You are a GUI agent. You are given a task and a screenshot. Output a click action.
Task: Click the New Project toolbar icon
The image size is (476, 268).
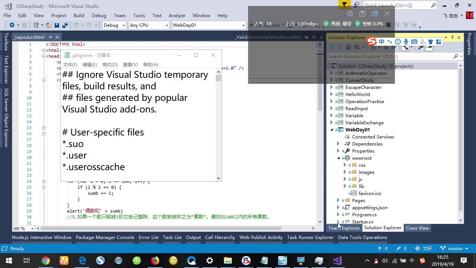click(36, 25)
